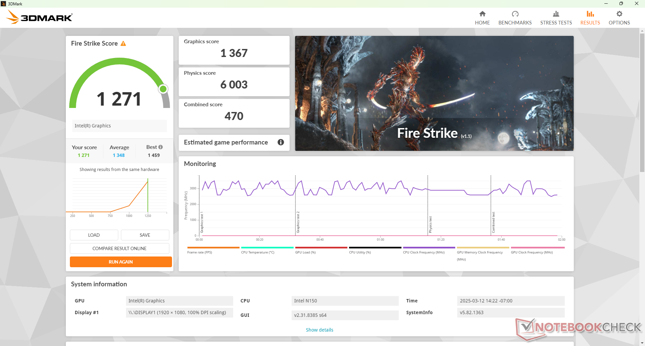This screenshot has height=346, width=645.
Task: Click Your score 1 271 value
Action: (x=84, y=155)
